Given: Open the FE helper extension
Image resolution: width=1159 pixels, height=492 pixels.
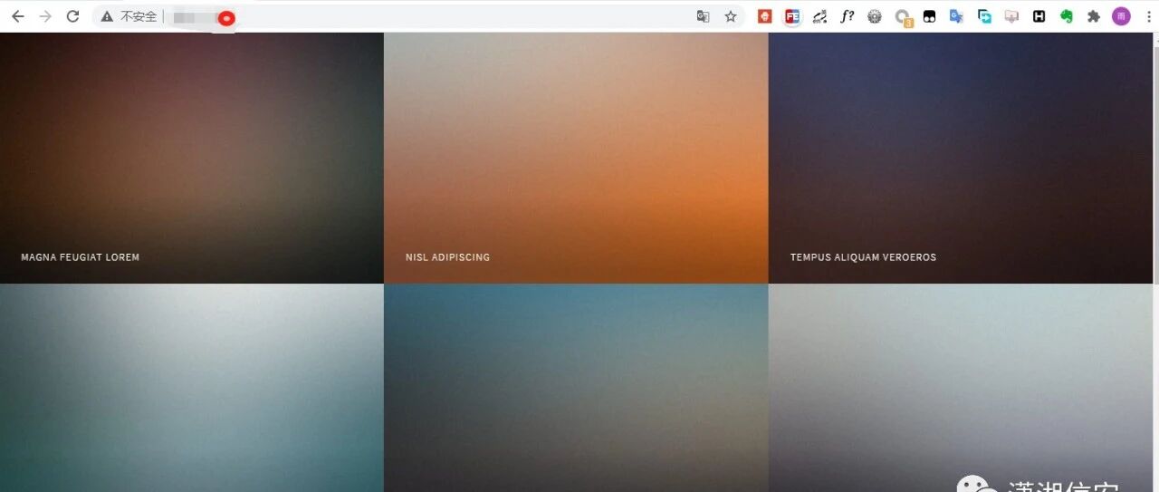Looking at the screenshot, I should tap(792, 16).
